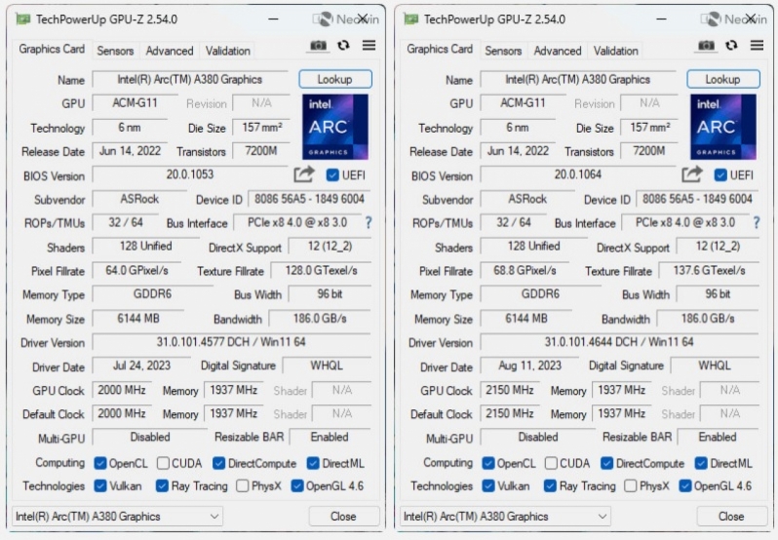The image size is (778, 540).
Task: Click Pixel Fillrate value 64.0 GPixel/s
Action: point(136,271)
